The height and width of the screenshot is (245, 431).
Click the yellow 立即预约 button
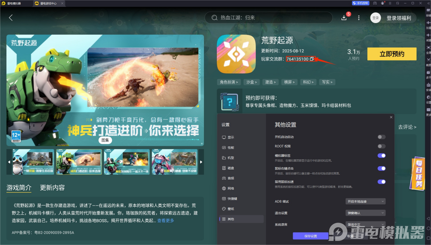[392, 54]
